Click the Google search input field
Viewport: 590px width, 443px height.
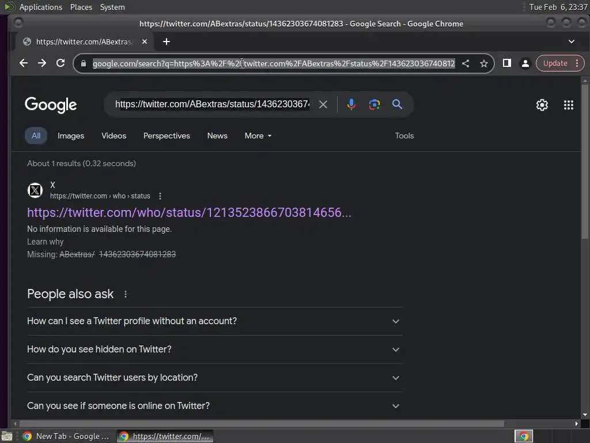(x=212, y=104)
